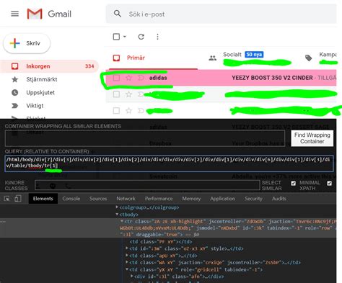Viewport: 342px width, 283px height.
Task: Star the adidas YEEZY BOOST email
Action: click(128, 78)
